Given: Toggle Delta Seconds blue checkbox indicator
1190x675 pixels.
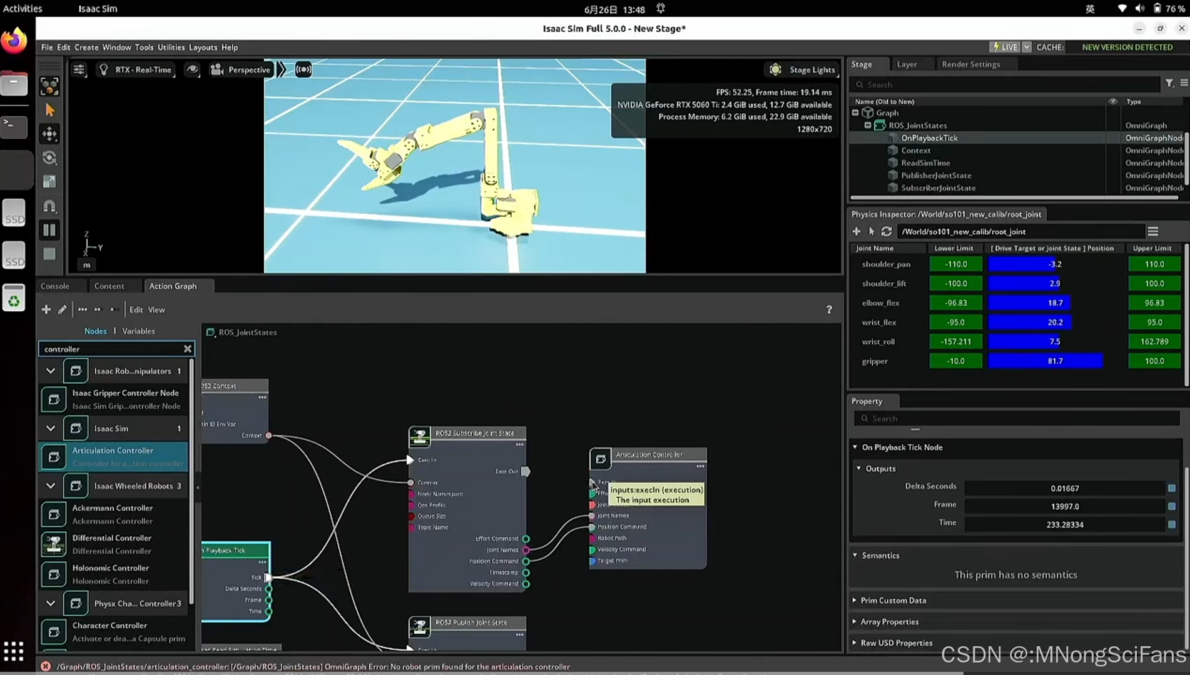Looking at the screenshot, I should [1172, 488].
